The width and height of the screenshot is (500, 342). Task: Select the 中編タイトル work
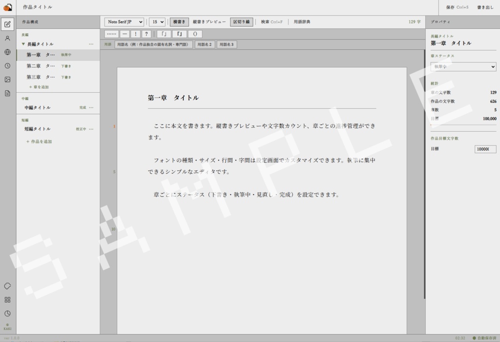pyautogui.click(x=37, y=108)
